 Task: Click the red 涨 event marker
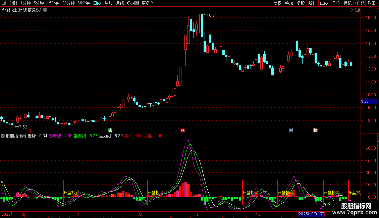(182, 130)
